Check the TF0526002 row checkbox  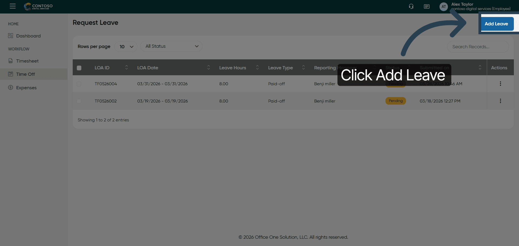click(79, 101)
